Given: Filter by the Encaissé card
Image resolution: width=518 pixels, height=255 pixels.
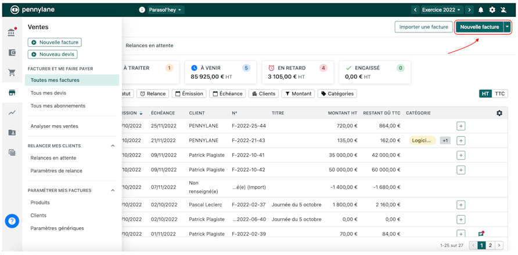Looking at the screenshot, I should (375, 72).
